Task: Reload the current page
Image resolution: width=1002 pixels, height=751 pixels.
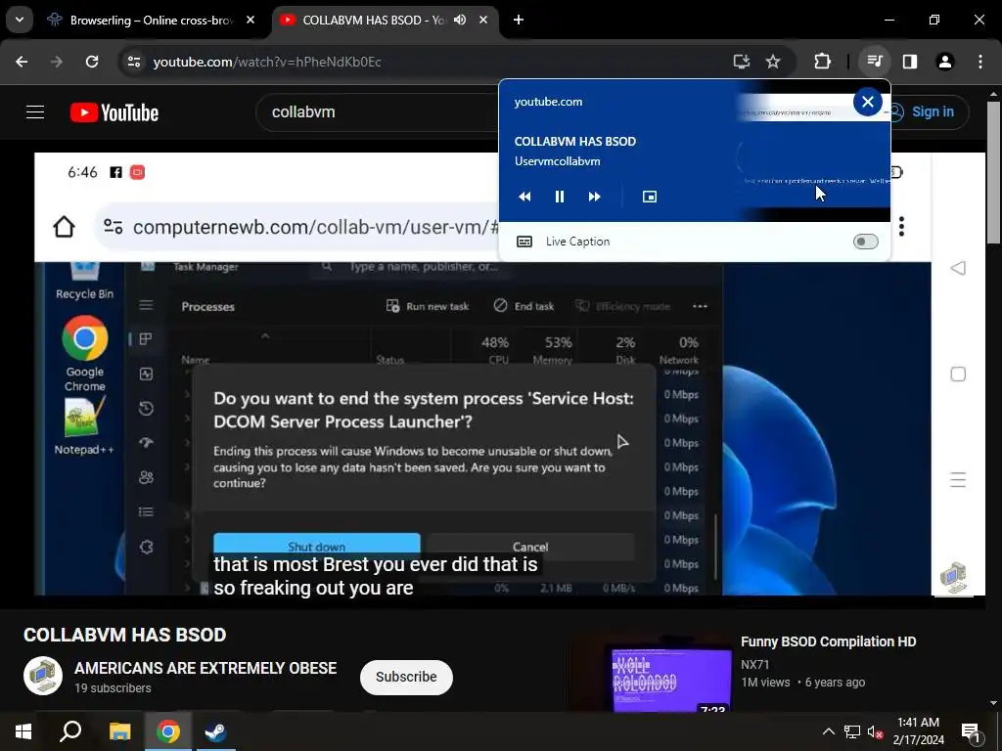Action: tap(92, 62)
